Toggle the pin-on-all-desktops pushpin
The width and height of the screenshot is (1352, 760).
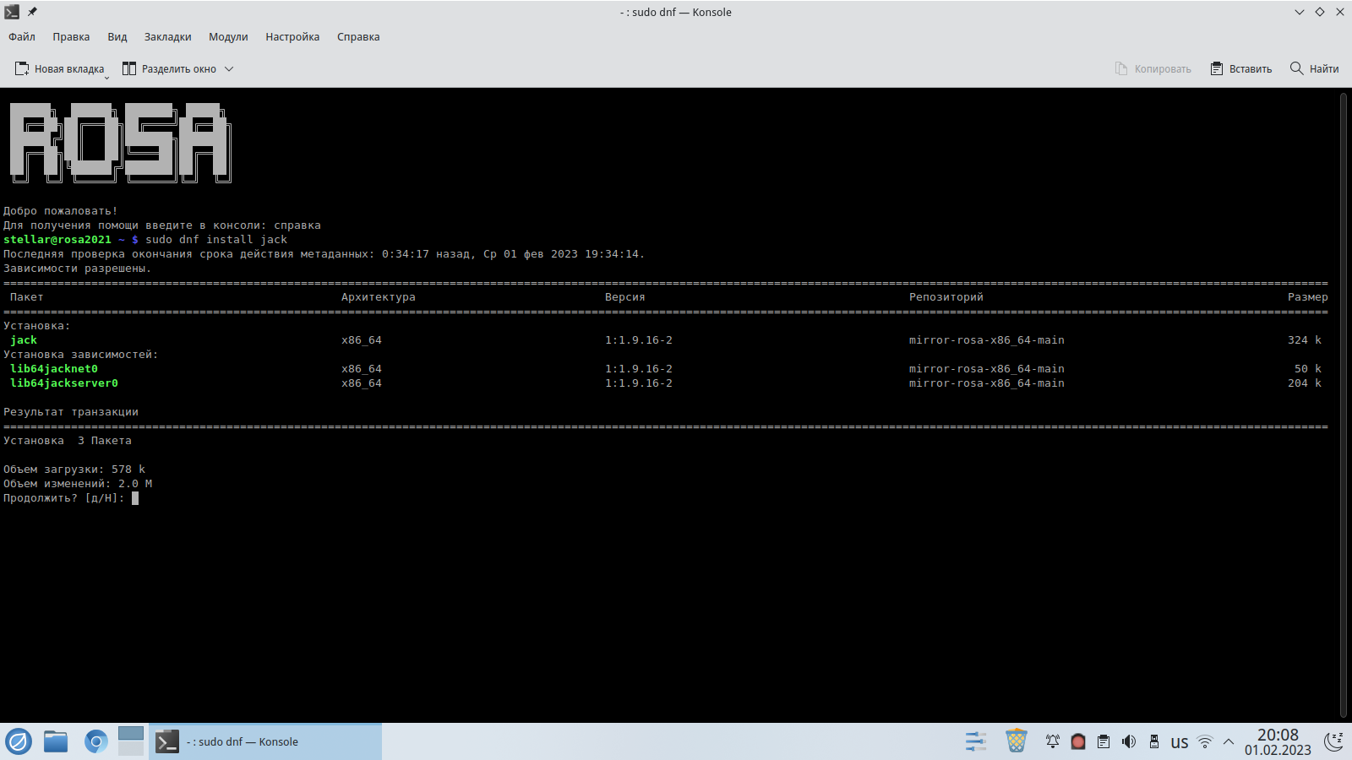pyautogui.click(x=32, y=12)
